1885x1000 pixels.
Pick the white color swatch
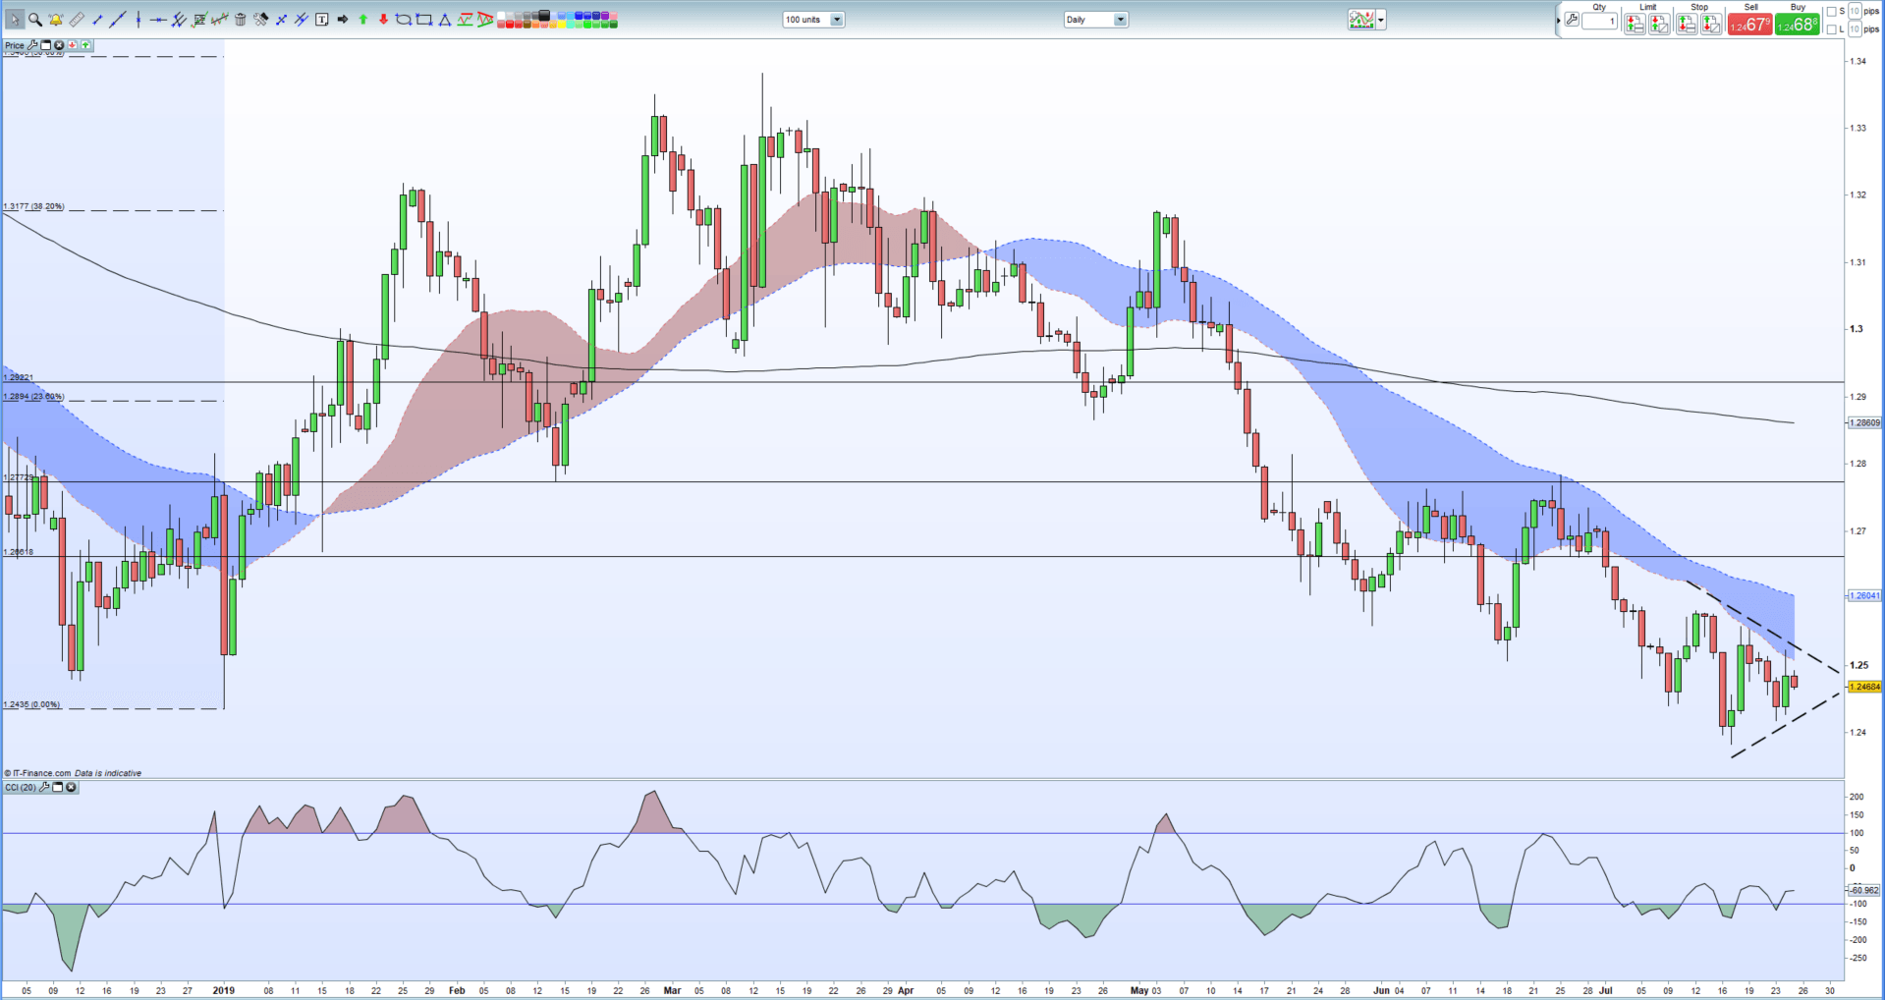[501, 16]
